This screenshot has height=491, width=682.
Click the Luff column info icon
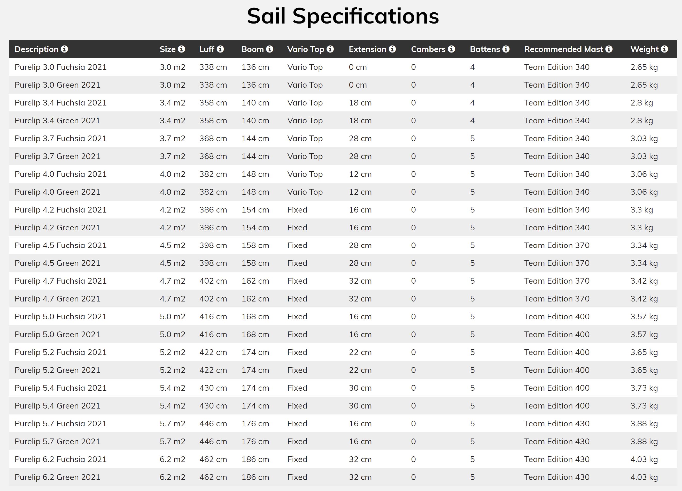pyautogui.click(x=220, y=49)
